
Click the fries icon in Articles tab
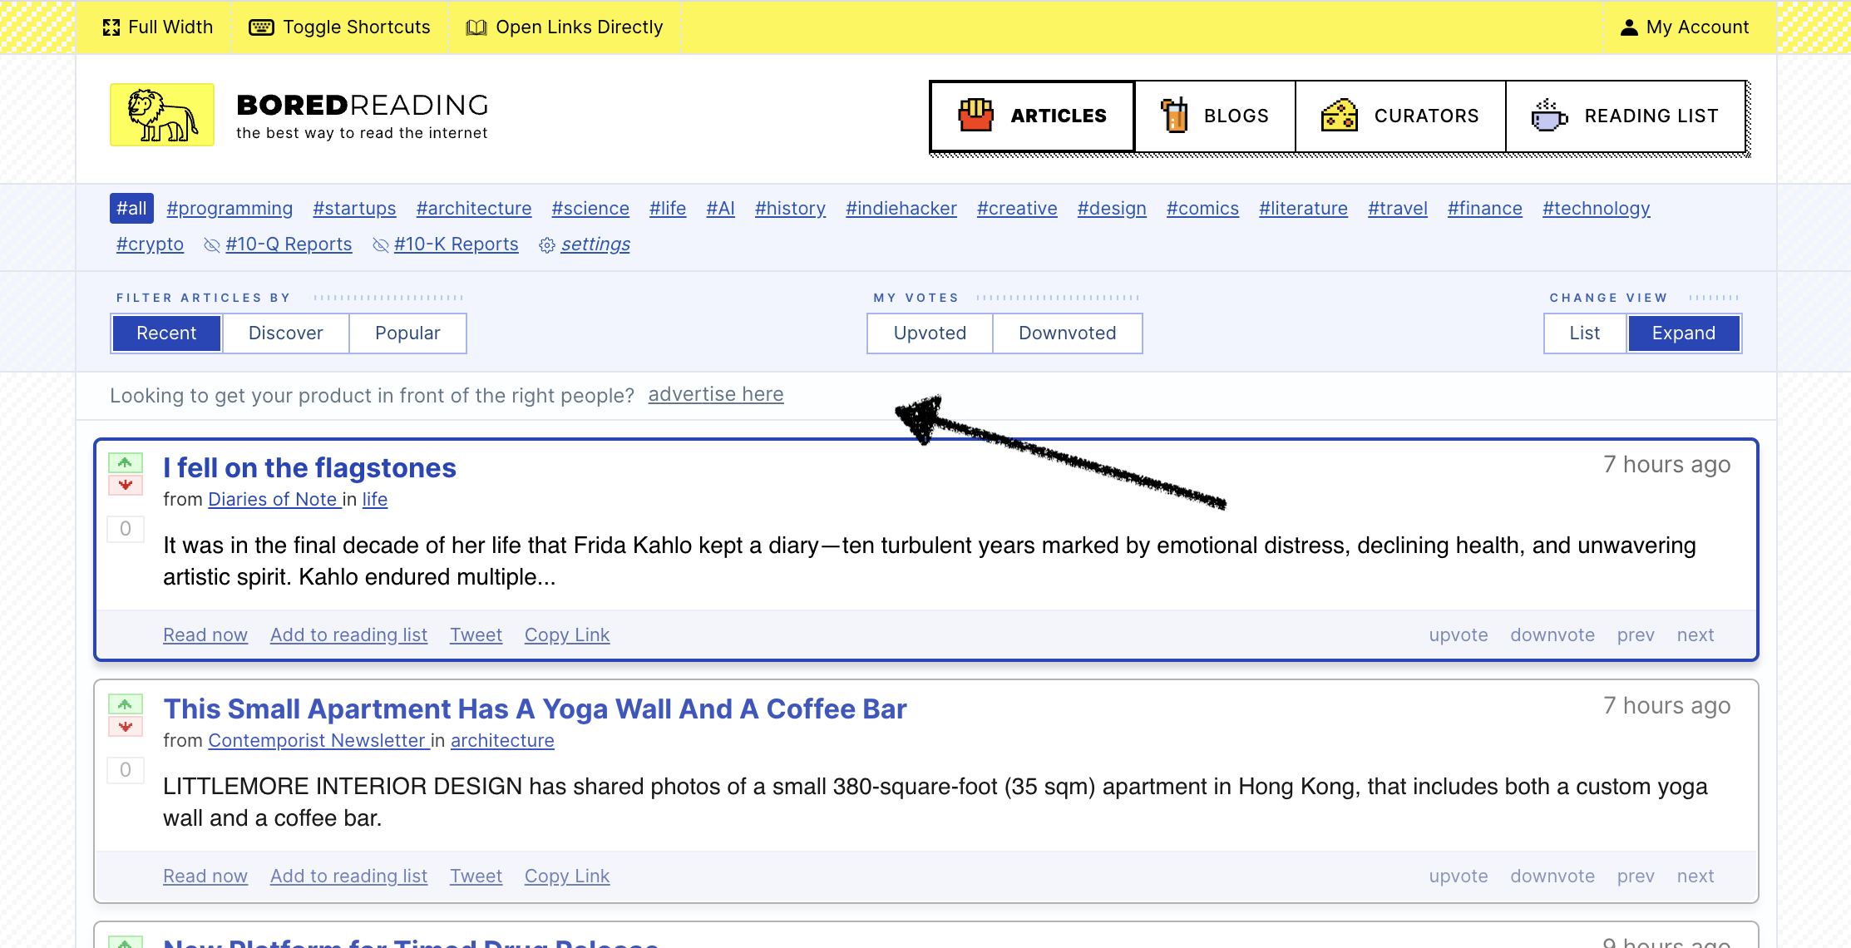(x=975, y=116)
